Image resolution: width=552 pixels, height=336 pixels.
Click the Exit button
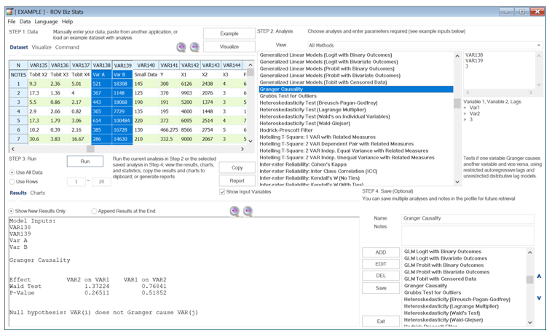pyautogui.click(x=381, y=321)
